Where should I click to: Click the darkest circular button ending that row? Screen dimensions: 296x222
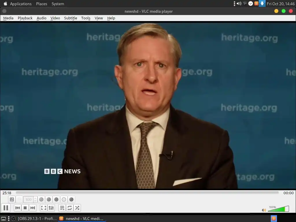pyautogui.click(x=71, y=199)
